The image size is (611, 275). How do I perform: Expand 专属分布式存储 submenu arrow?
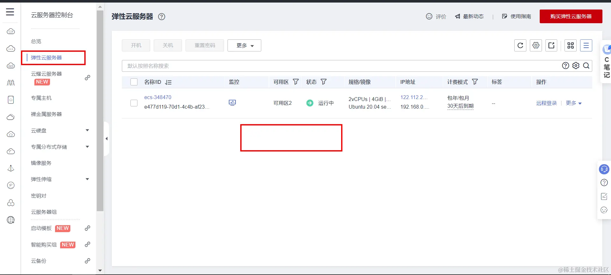coord(88,147)
